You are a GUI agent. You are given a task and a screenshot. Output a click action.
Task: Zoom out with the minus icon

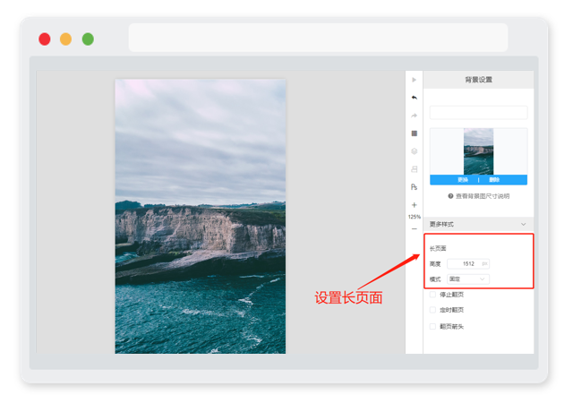click(x=414, y=229)
